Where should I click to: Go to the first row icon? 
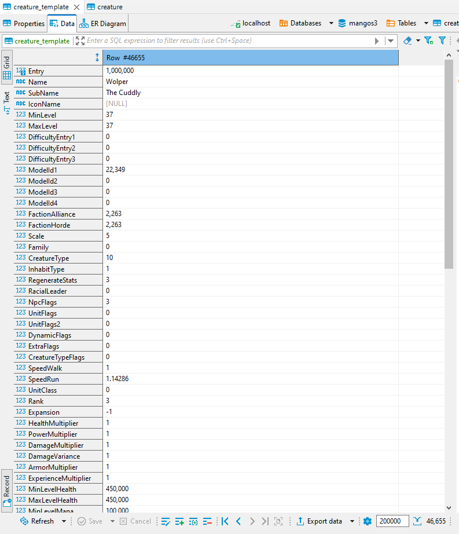coord(225,521)
